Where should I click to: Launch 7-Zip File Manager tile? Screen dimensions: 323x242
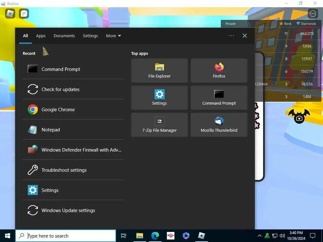pyautogui.click(x=159, y=125)
